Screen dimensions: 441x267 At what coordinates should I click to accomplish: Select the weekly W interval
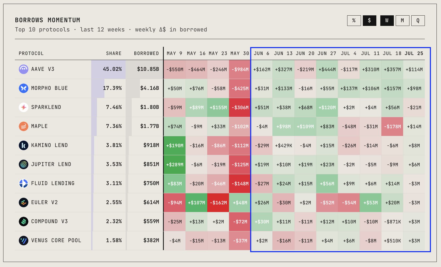coord(387,21)
